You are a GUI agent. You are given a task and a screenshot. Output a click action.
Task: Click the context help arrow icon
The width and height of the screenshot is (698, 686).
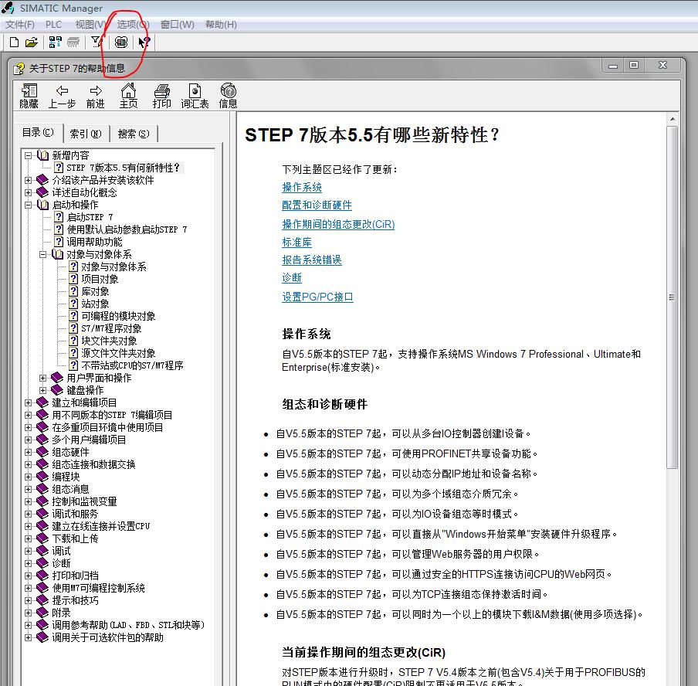[x=144, y=42]
